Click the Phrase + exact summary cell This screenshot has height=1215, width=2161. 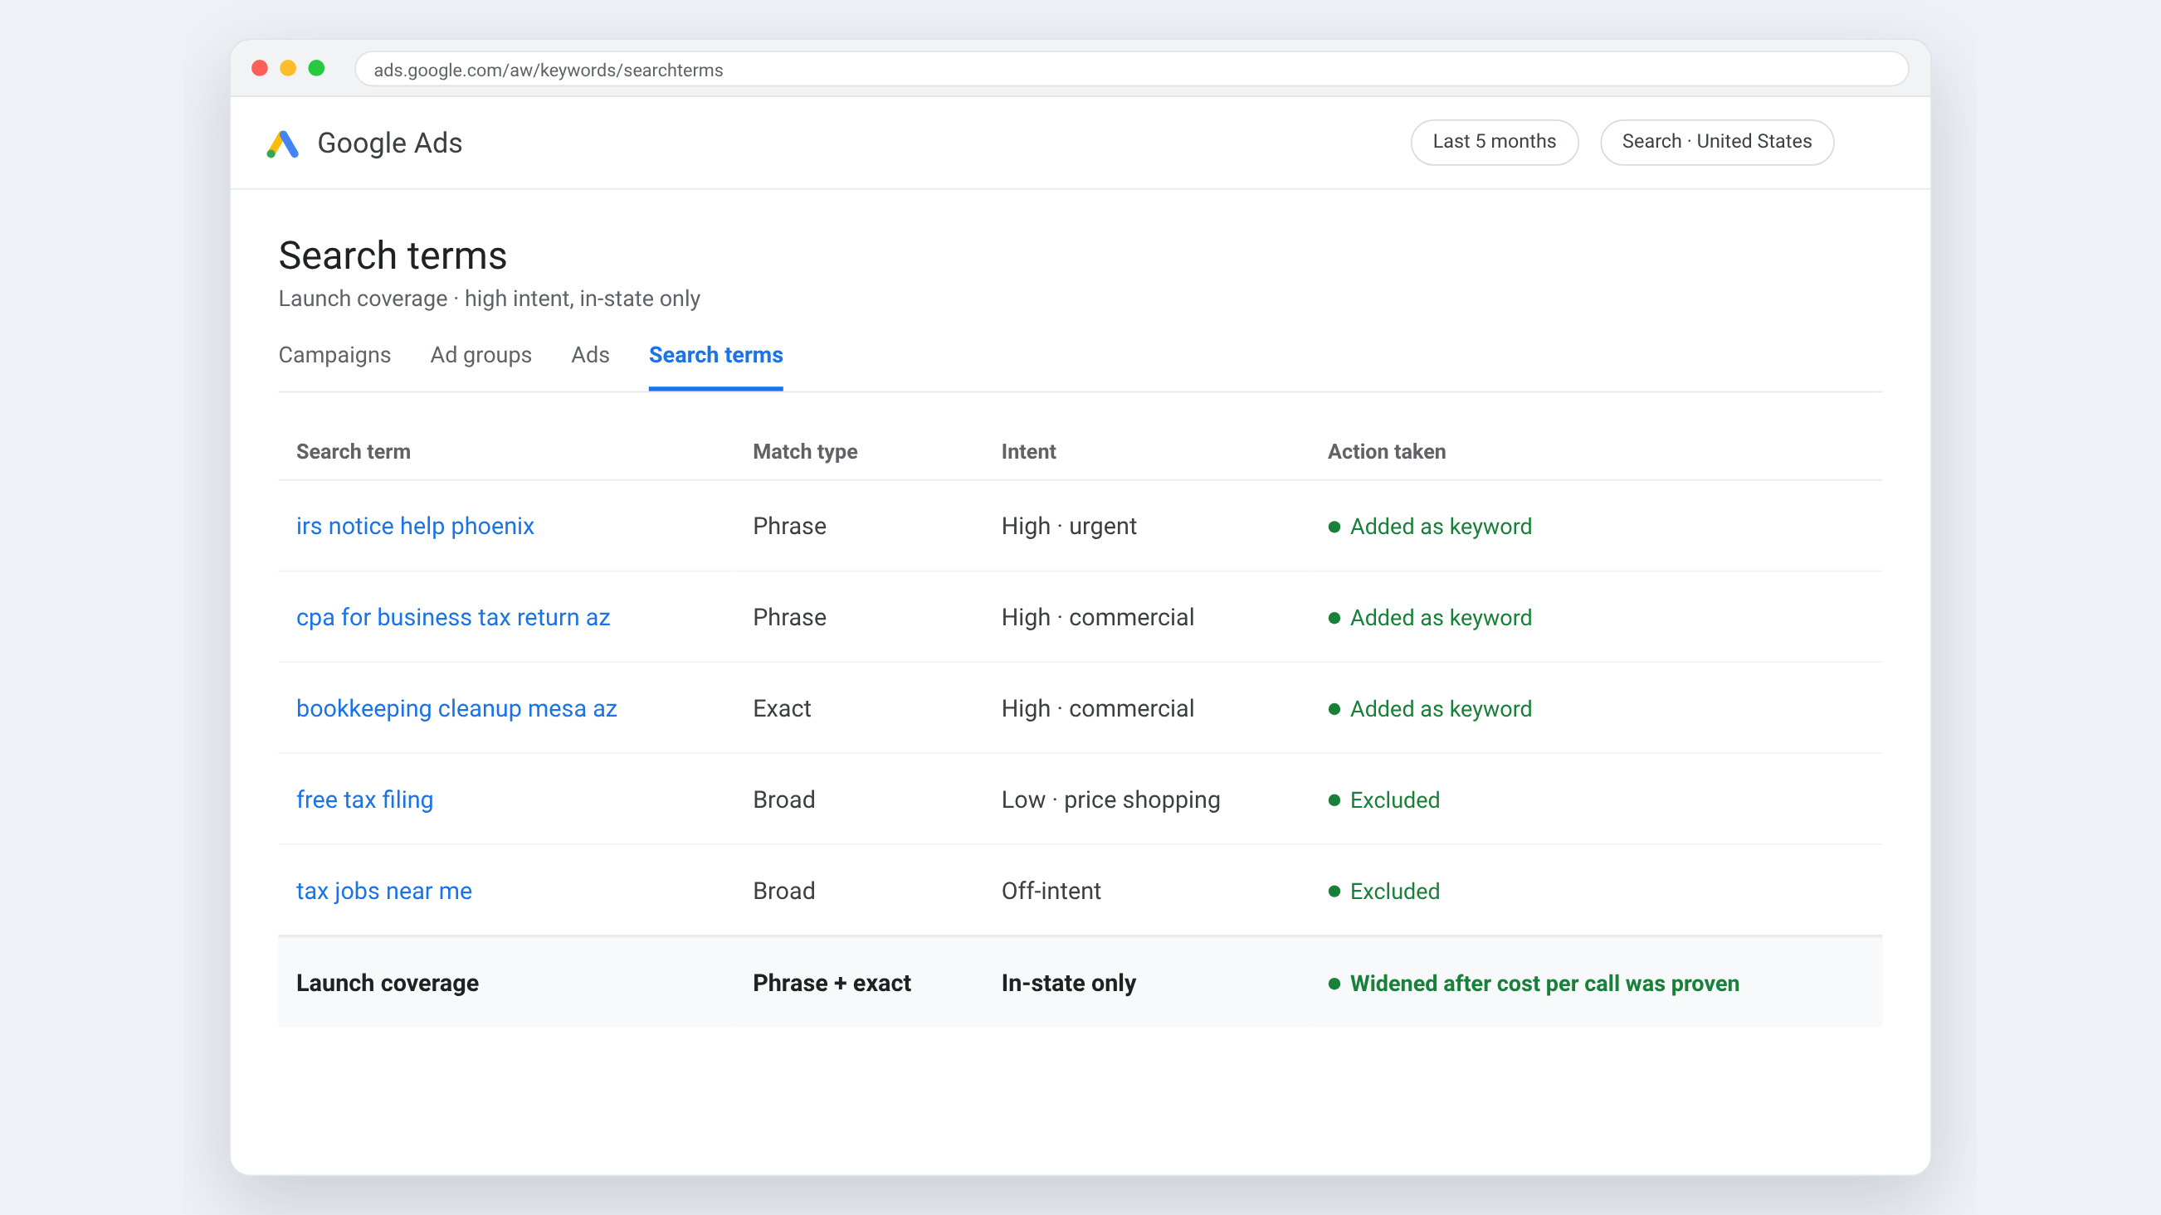(x=831, y=983)
